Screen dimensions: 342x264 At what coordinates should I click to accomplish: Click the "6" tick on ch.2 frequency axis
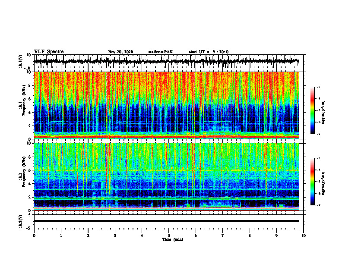point(30,170)
